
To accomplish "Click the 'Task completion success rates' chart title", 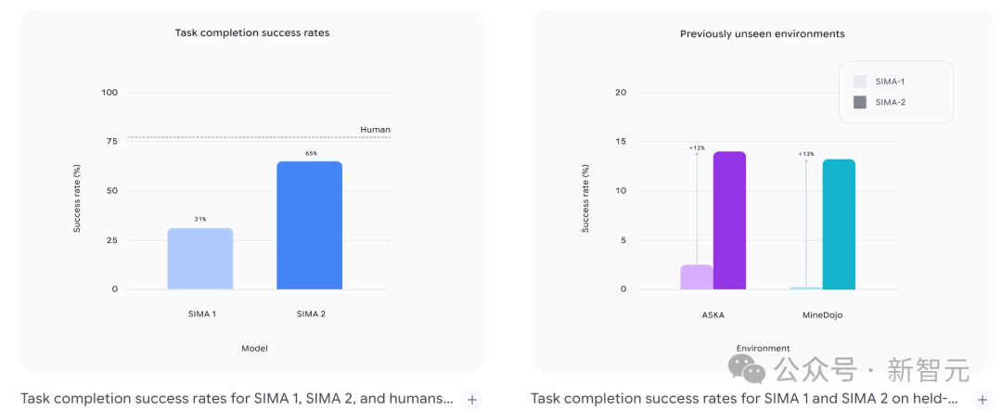I will pos(252,32).
